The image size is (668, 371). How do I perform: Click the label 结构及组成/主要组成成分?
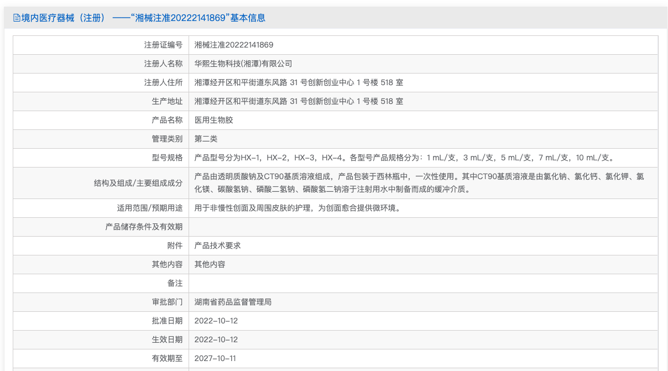click(138, 183)
